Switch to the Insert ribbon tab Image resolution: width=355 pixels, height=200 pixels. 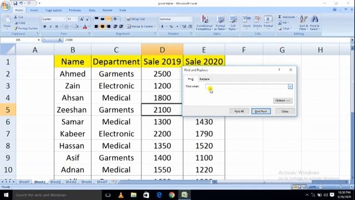(x=34, y=10)
